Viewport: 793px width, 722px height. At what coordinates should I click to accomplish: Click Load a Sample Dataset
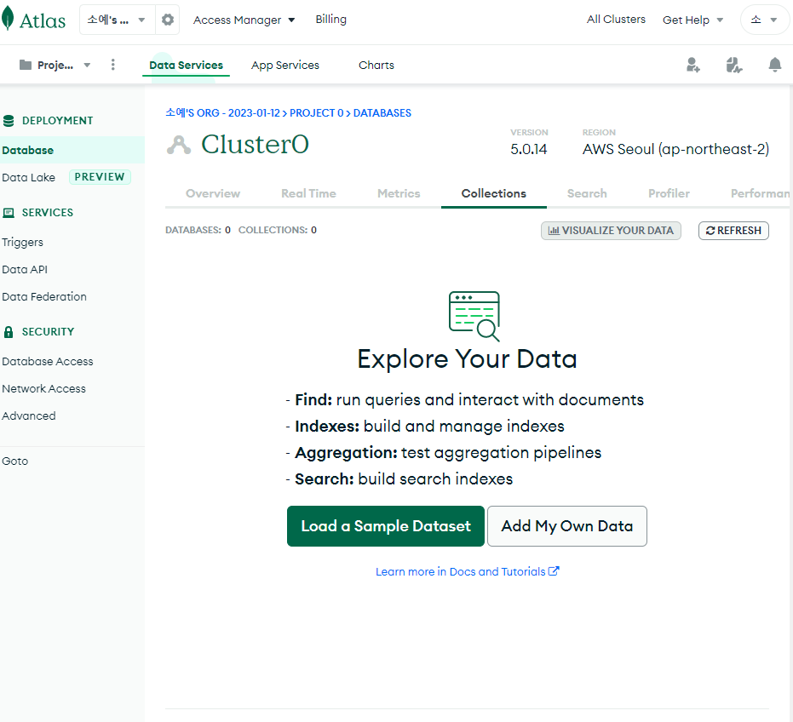[x=386, y=526]
